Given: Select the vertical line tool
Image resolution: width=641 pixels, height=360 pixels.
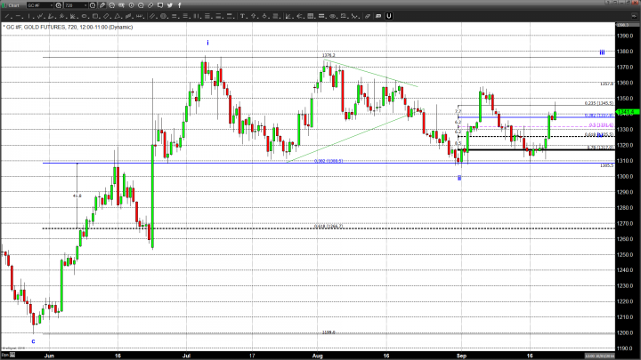Looking at the screenshot, I should pos(29,16).
